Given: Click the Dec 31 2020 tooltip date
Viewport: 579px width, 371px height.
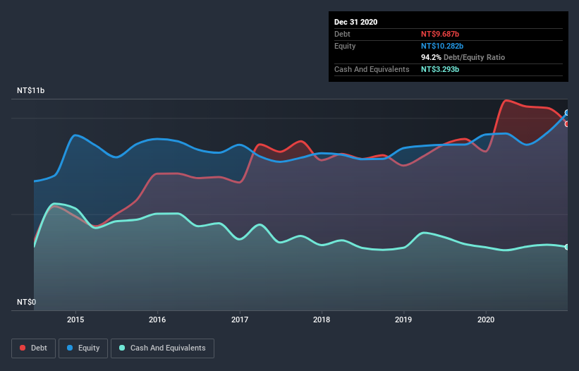Looking at the screenshot, I should (355, 22).
